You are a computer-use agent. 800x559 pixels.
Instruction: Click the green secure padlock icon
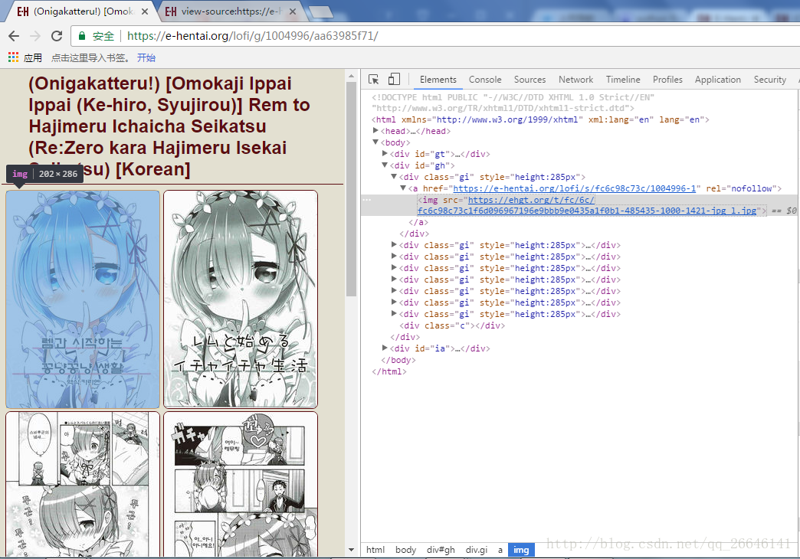click(x=81, y=36)
